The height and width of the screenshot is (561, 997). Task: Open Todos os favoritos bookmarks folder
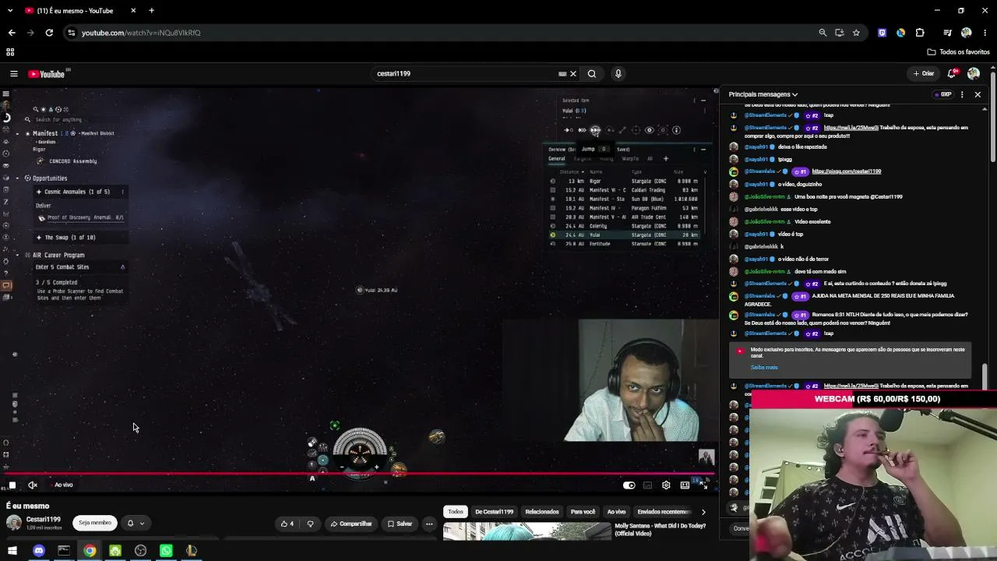coord(959,52)
